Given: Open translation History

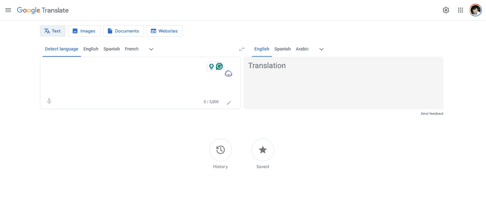Looking at the screenshot, I should pyautogui.click(x=220, y=150).
